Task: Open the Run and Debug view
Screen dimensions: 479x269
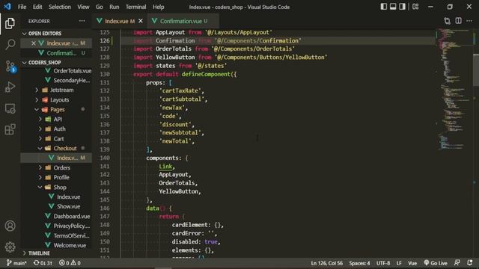Action: coord(10,87)
